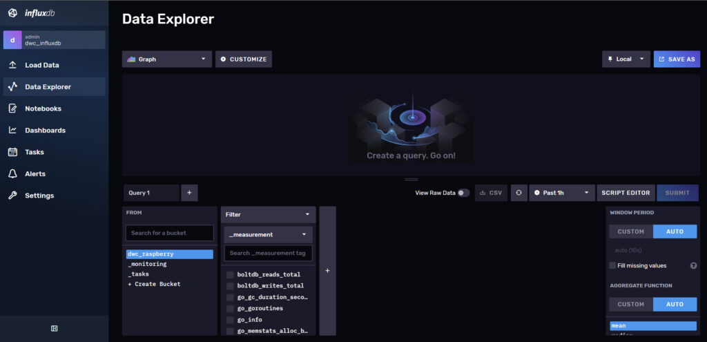Click the SAVE AS button
Image resolution: width=707 pixels, height=342 pixels.
click(677, 59)
